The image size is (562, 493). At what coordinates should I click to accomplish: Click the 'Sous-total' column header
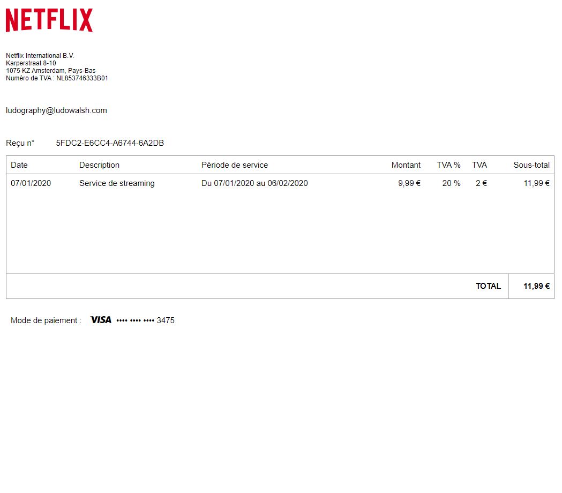pos(531,165)
